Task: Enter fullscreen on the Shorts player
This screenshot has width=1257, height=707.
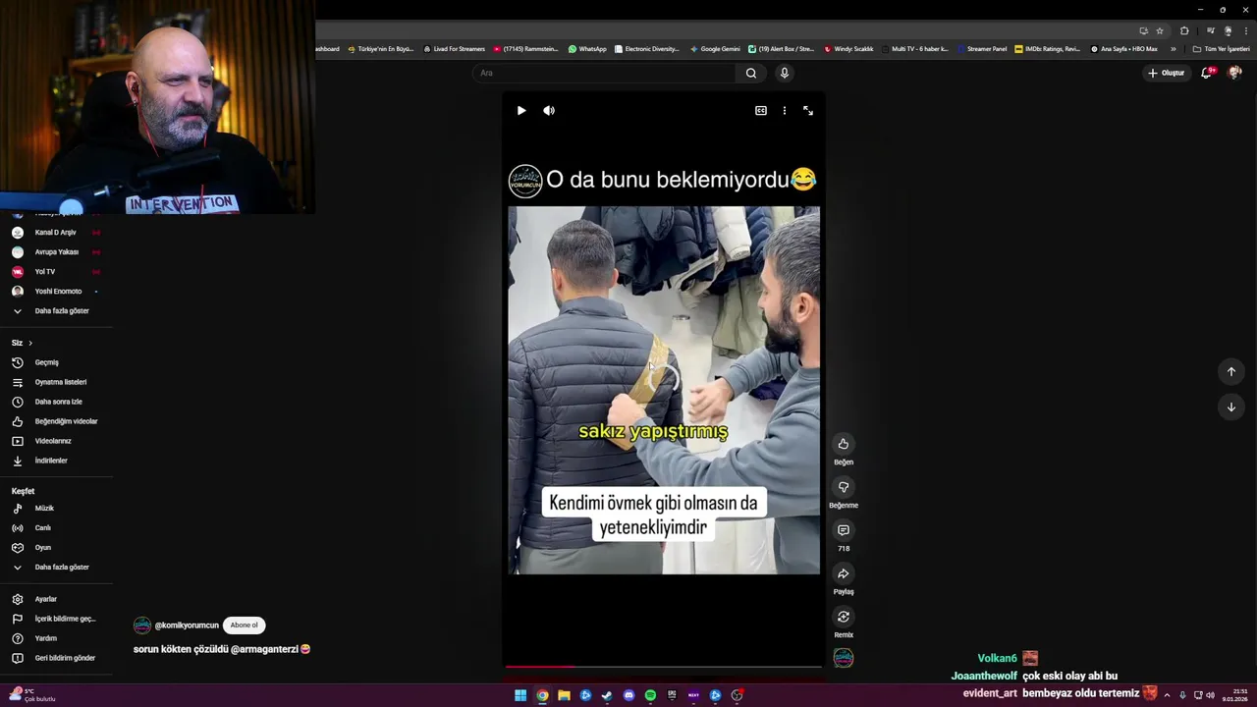Action: [808, 111]
